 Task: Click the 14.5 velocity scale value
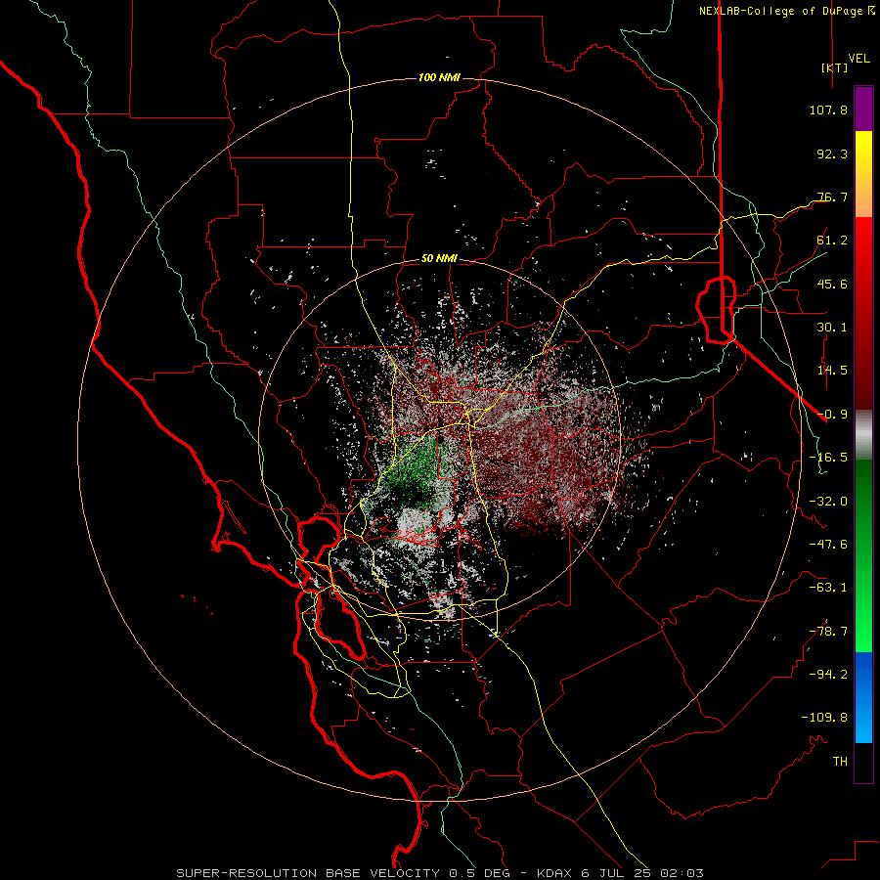pos(832,371)
